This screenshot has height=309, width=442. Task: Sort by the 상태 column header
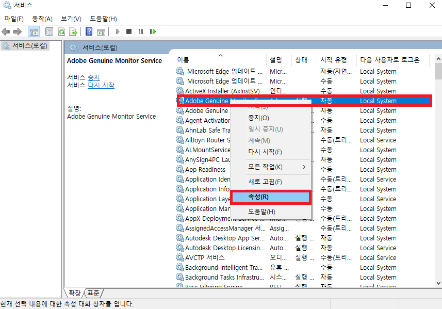coord(304,60)
